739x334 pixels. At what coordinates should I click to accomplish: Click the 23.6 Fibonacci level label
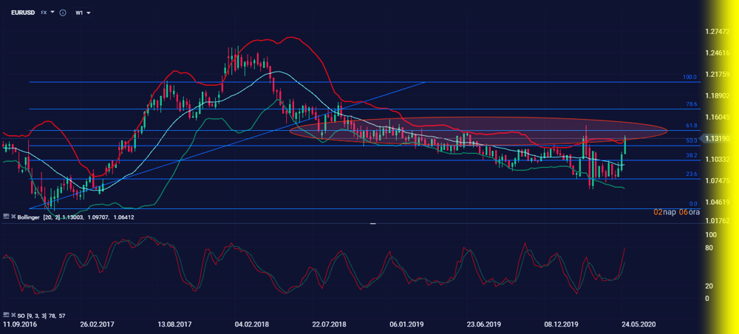point(691,174)
